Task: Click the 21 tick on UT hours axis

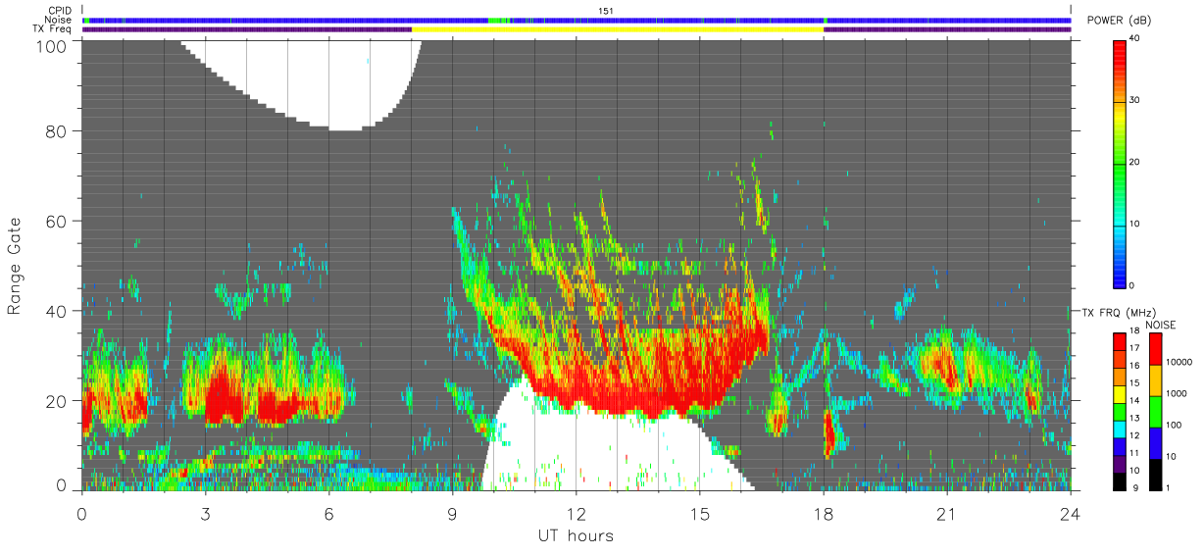Action: [947, 513]
